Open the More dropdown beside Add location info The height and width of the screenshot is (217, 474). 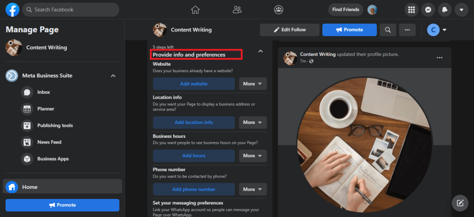tap(253, 123)
